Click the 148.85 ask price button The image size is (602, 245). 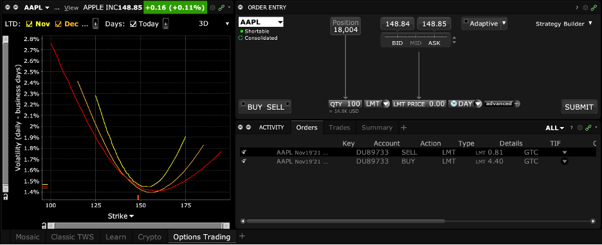click(x=434, y=24)
